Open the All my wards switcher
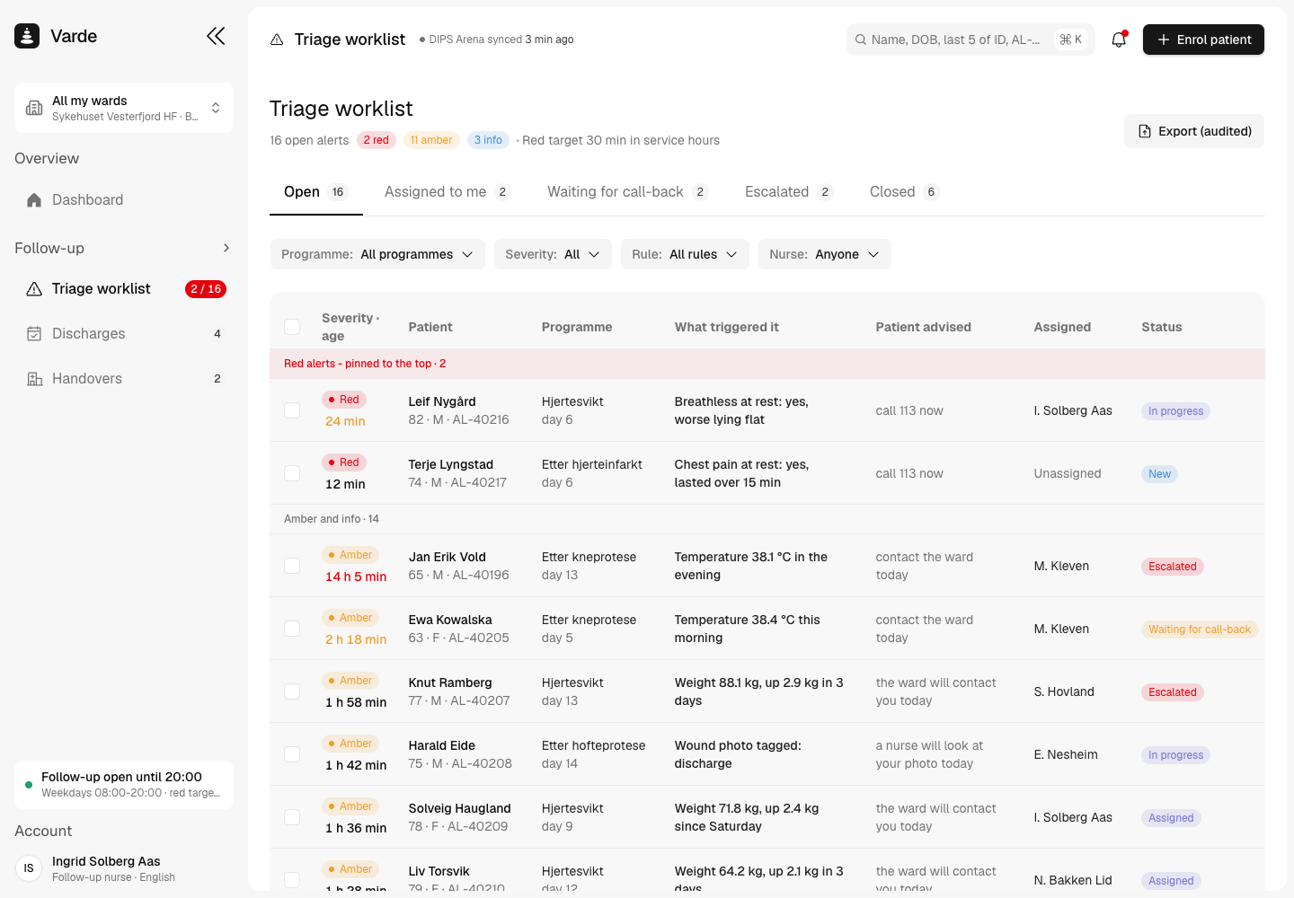The height and width of the screenshot is (898, 1294). coord(124,108)
